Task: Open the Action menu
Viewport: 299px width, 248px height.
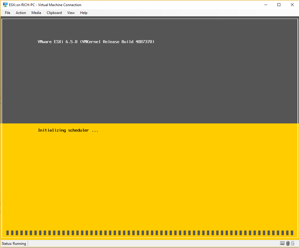Action: 21,13
